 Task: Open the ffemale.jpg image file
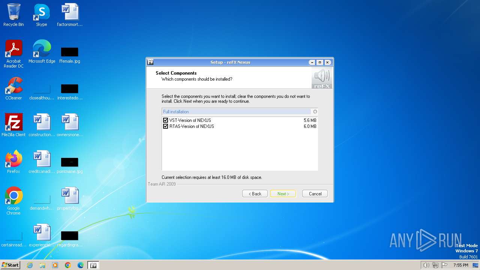[70, 55]
